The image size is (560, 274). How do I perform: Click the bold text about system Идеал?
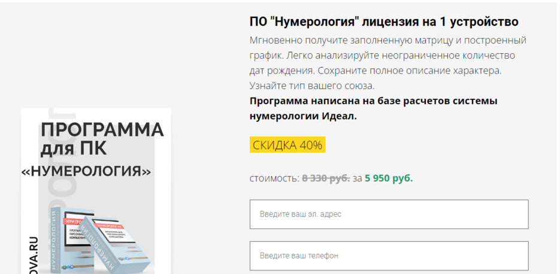[373, 108]
